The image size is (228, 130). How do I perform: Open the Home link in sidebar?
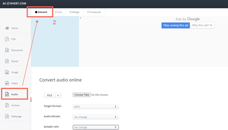coord(15,28)
